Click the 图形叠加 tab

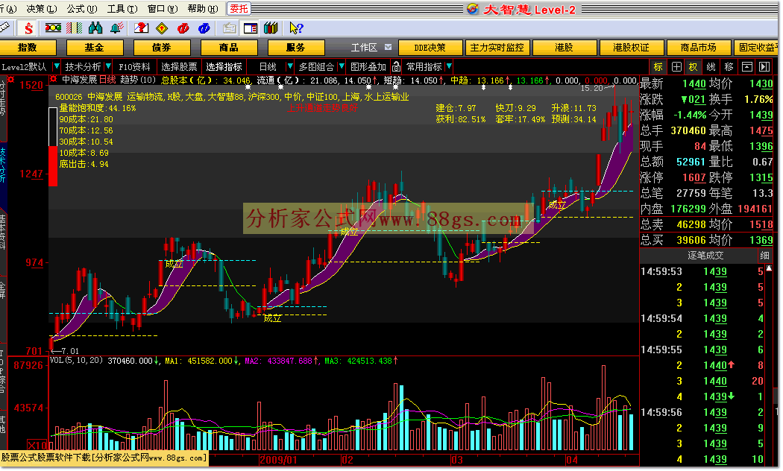[x=368, y=67]
